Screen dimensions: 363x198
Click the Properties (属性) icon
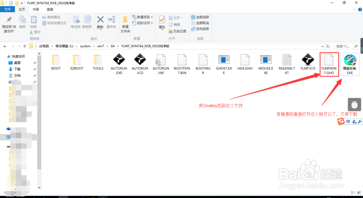[162, 20]
